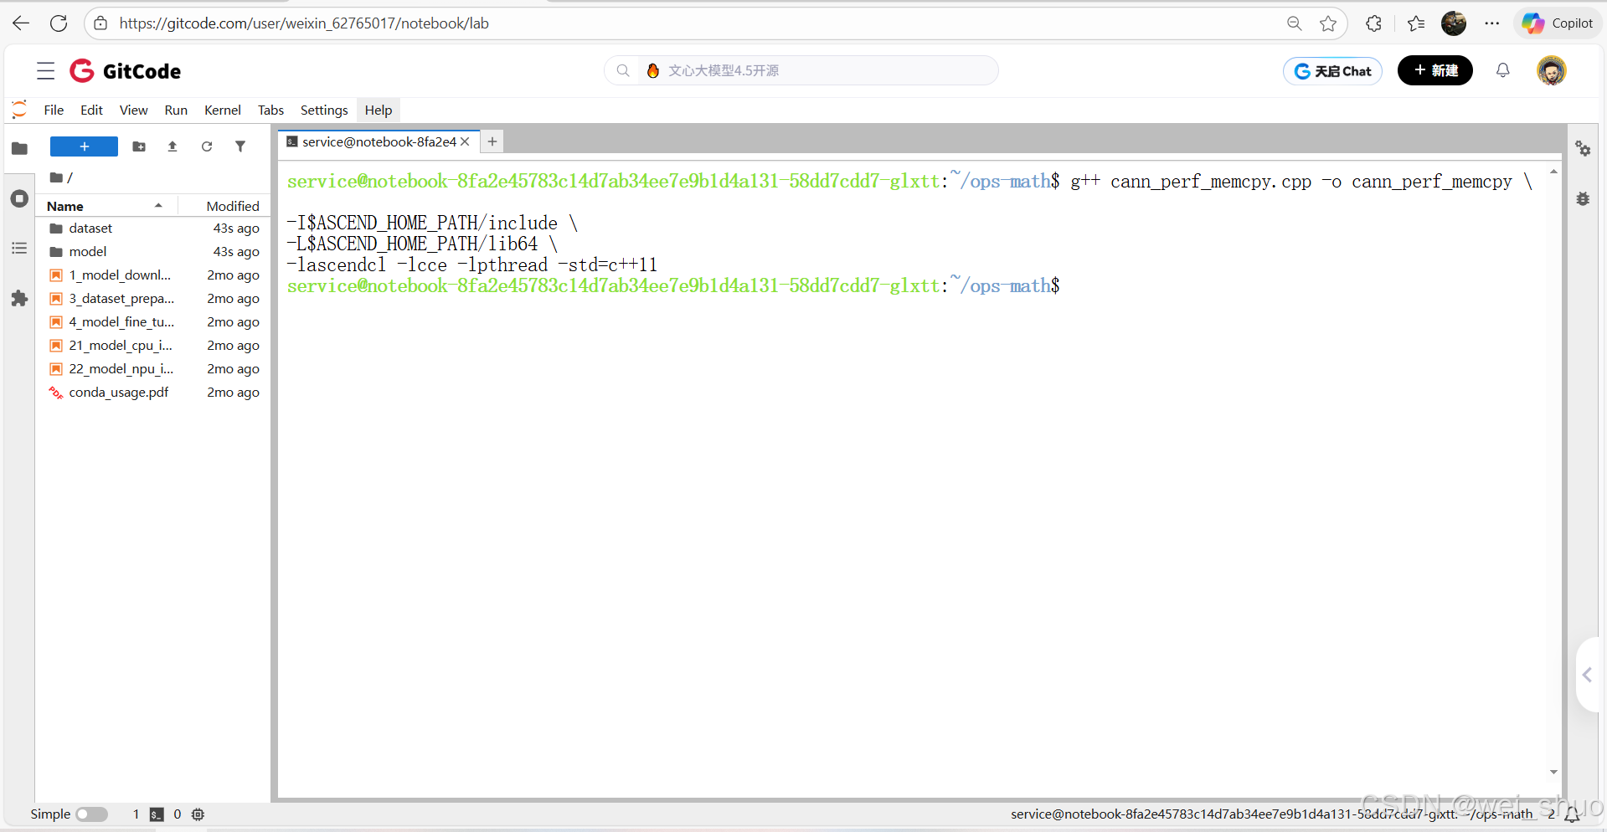Open the 天启 Chat assistant
This screenshot has height=832, width=1607.
click(x=1332, y=71)
